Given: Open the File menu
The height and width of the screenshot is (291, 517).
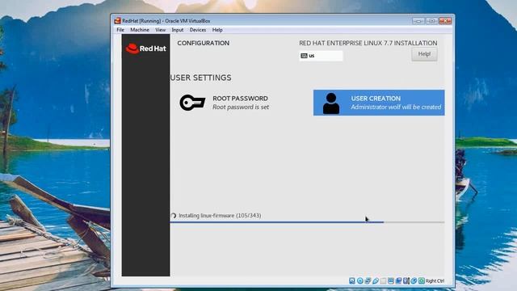Looking at the screenshot, I should tap(120, 30).
